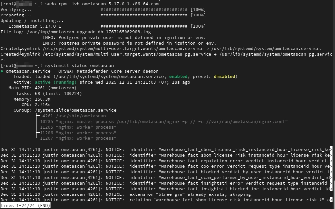Click the "lines 1-24/24 (END)" pager status
This screenshot has width=335, height=209.
pos(25,206)
